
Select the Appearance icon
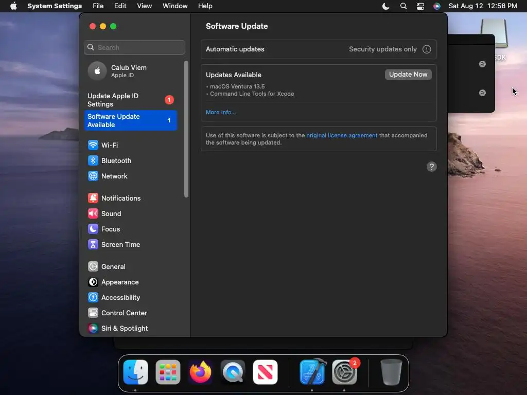93,282
